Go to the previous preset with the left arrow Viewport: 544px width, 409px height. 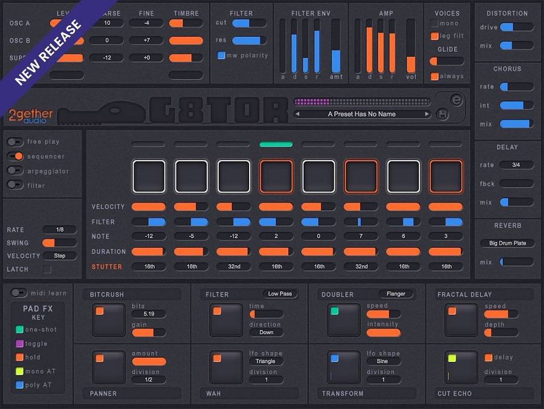[x=297, y=114]
